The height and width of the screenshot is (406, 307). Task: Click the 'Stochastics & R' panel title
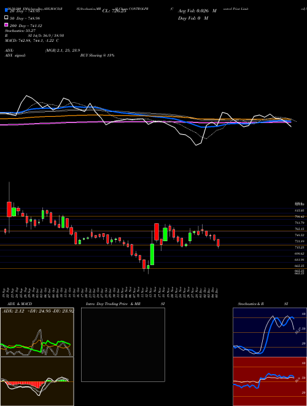point(251,304)
